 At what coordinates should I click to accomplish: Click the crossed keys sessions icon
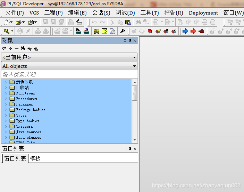point(96,31)
